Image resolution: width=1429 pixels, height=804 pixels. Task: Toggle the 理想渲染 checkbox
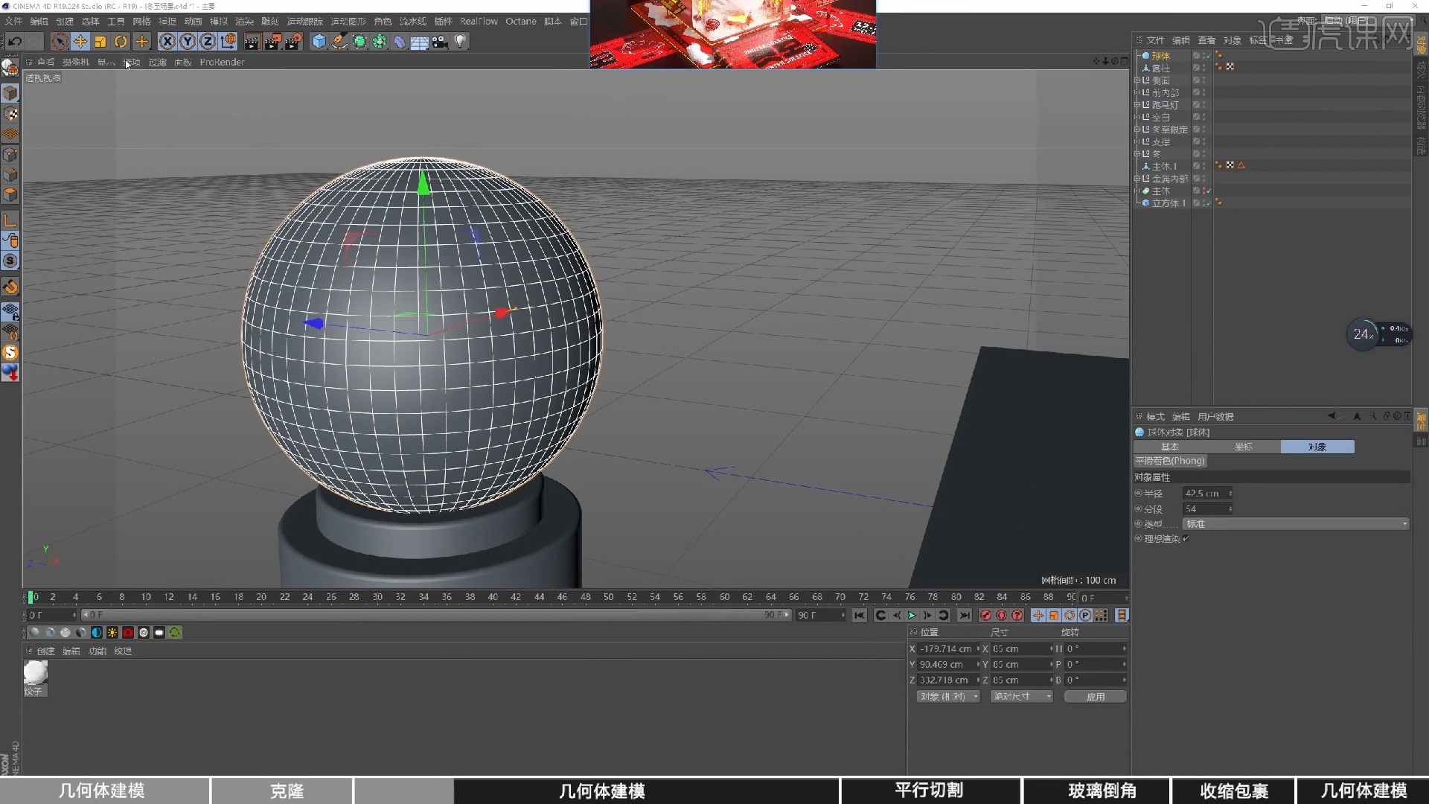(x=1186, y=539)
